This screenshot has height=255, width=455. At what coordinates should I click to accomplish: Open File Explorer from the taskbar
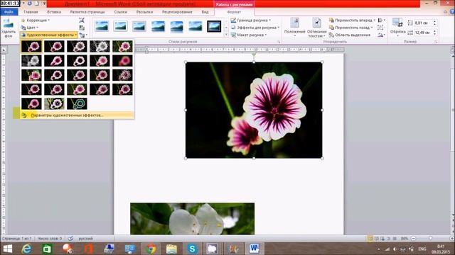[x=171, y=249]
